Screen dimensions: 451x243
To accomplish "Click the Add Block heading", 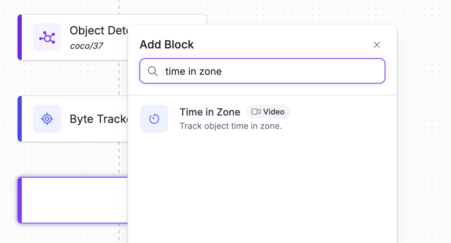I will [x=167, y=45].
